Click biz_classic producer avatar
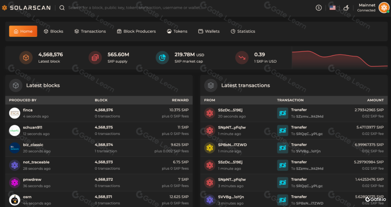Image resolution: width=391 pixels, height=207 pixels. pos(15,148)
